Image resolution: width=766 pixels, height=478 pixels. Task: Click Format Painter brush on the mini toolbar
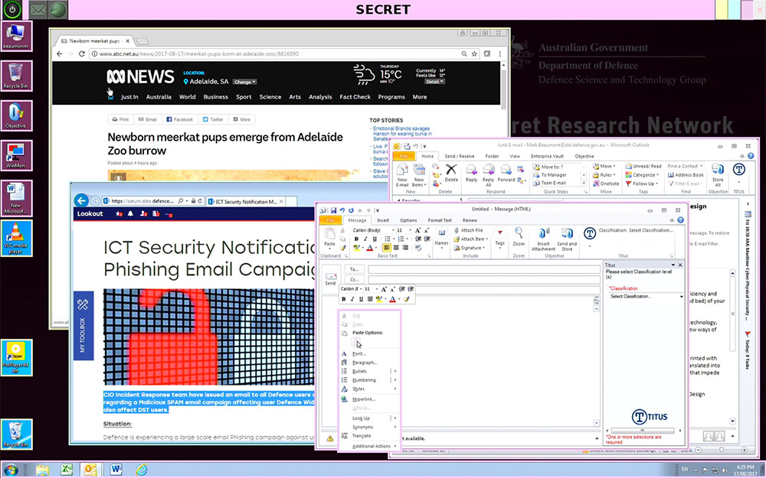[x=407, y=299]
